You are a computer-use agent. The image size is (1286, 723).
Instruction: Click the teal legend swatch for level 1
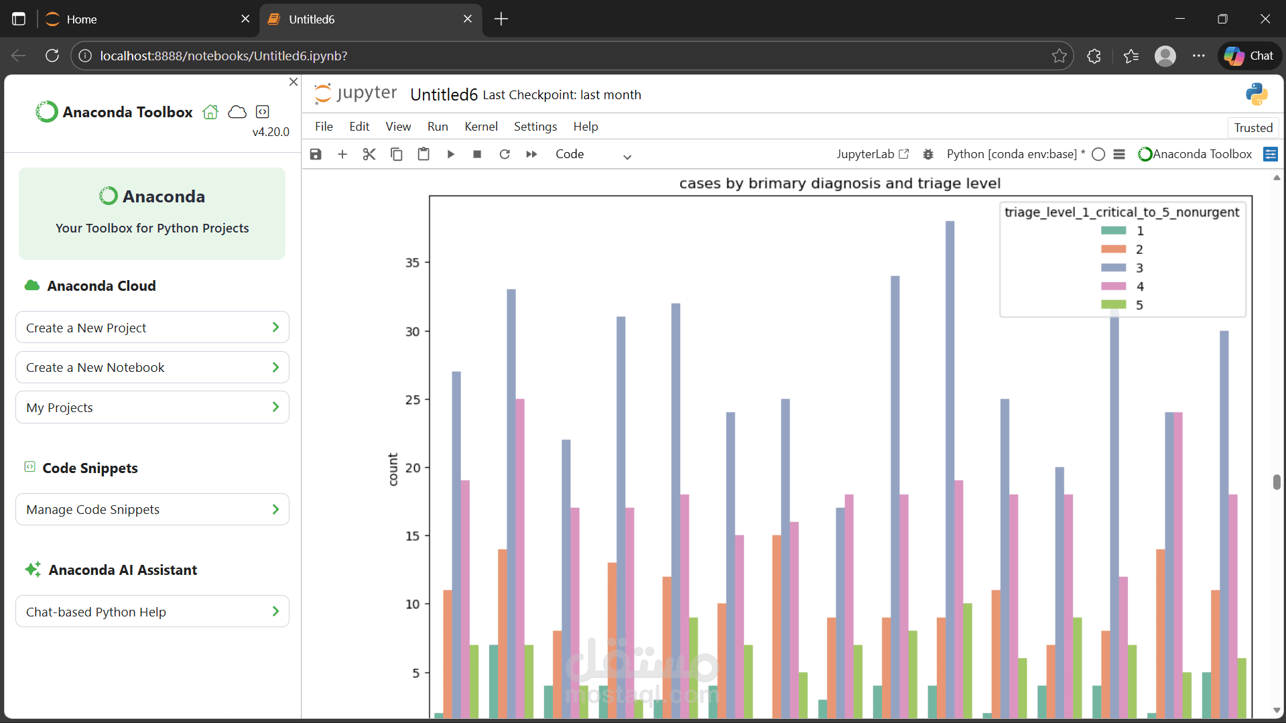click(1114, 231)
